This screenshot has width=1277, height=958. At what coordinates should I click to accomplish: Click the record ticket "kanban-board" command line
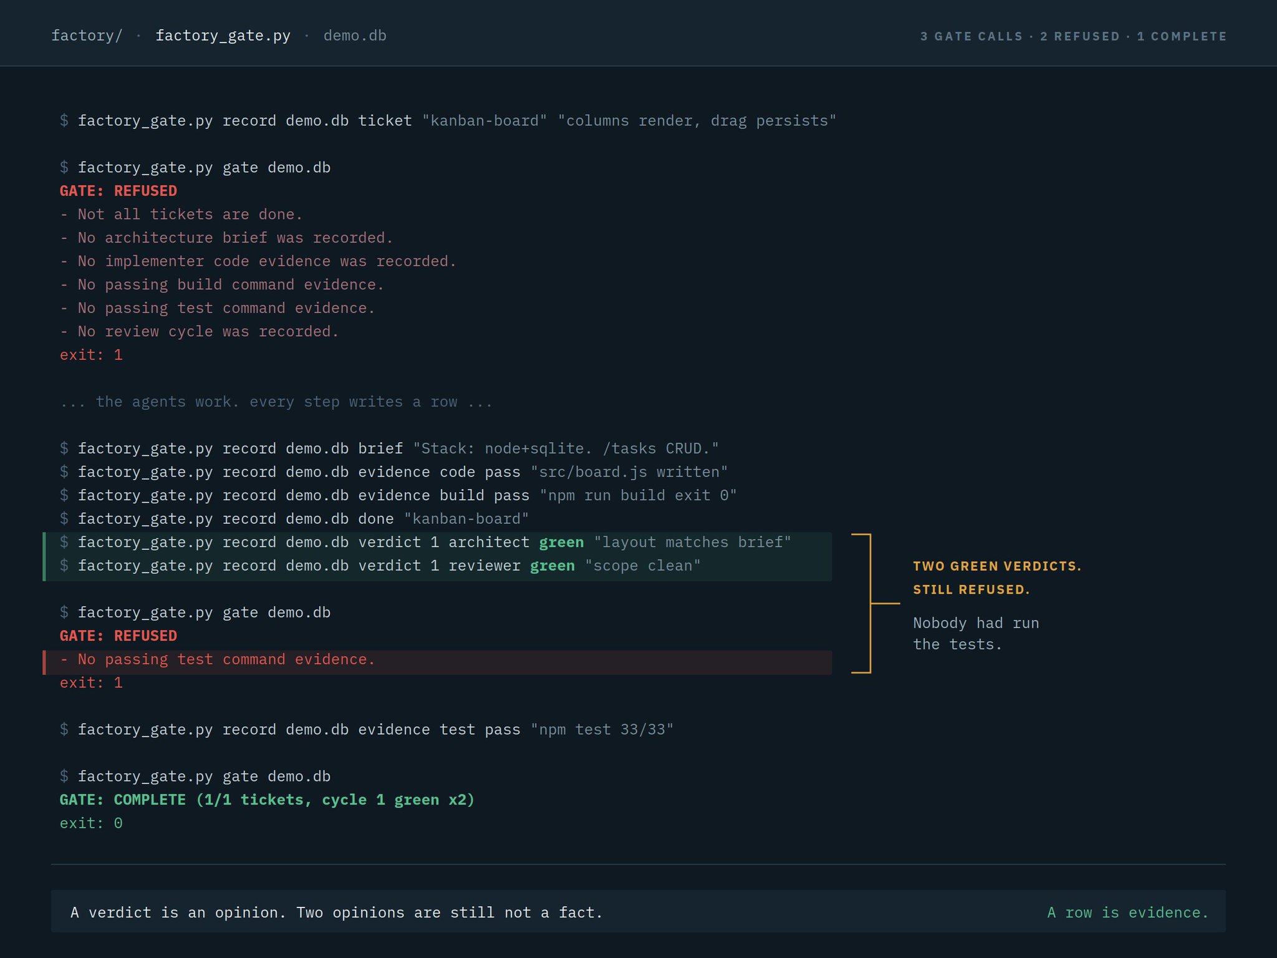pyautogui.click(x=448, y=120)
